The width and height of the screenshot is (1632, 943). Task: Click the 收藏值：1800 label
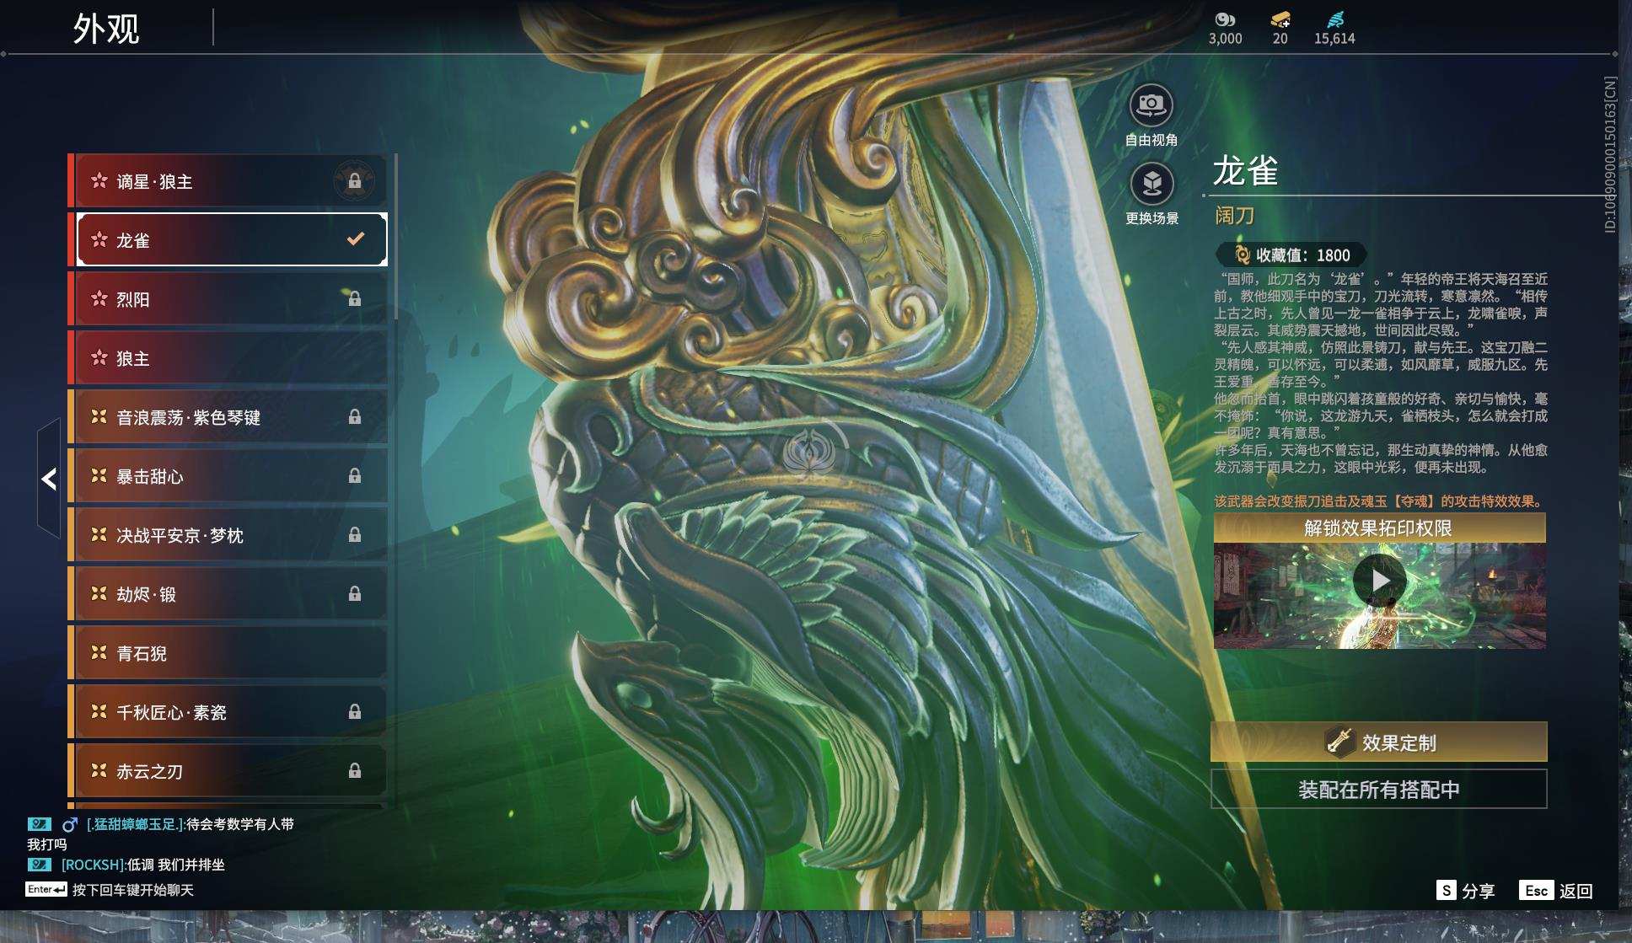(1302, 255)
